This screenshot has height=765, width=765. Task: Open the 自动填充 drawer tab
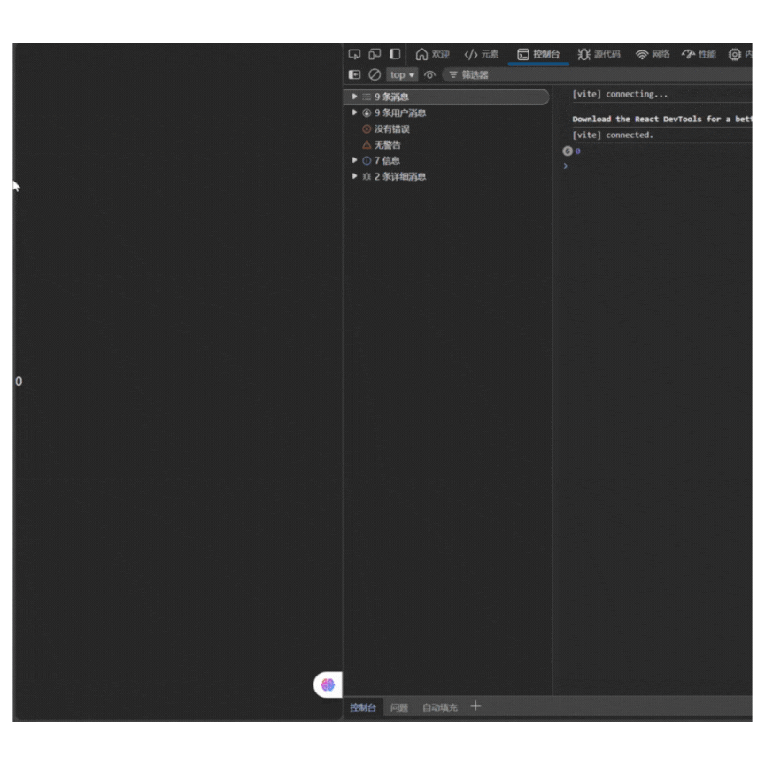click(x=439, y=707)
